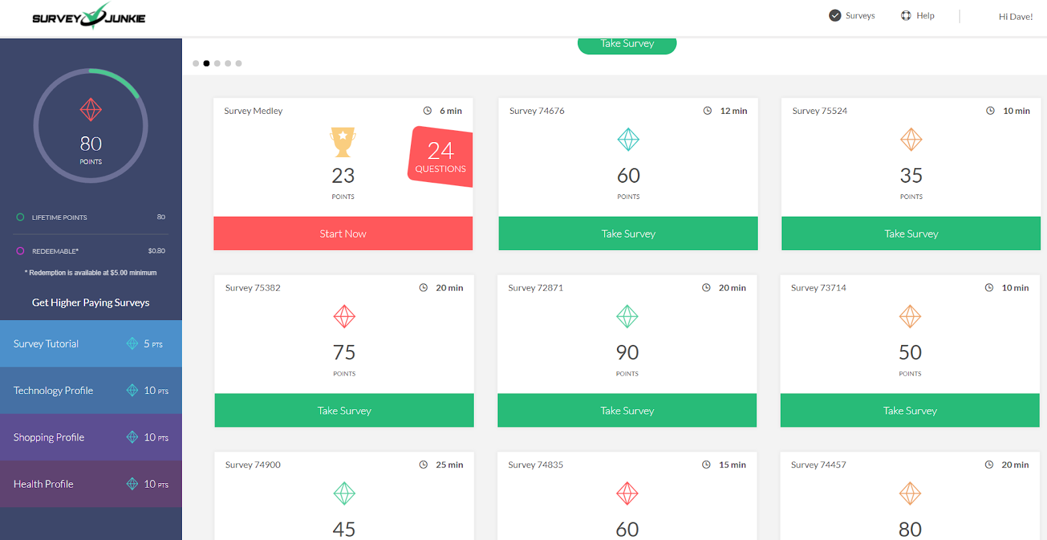Click the Surveys checkmark icon
Viewport: 1047px width, 540px height.
835,16
